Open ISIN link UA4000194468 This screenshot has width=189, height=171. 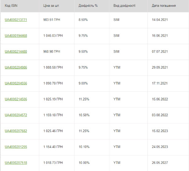[x=16, y=35]
